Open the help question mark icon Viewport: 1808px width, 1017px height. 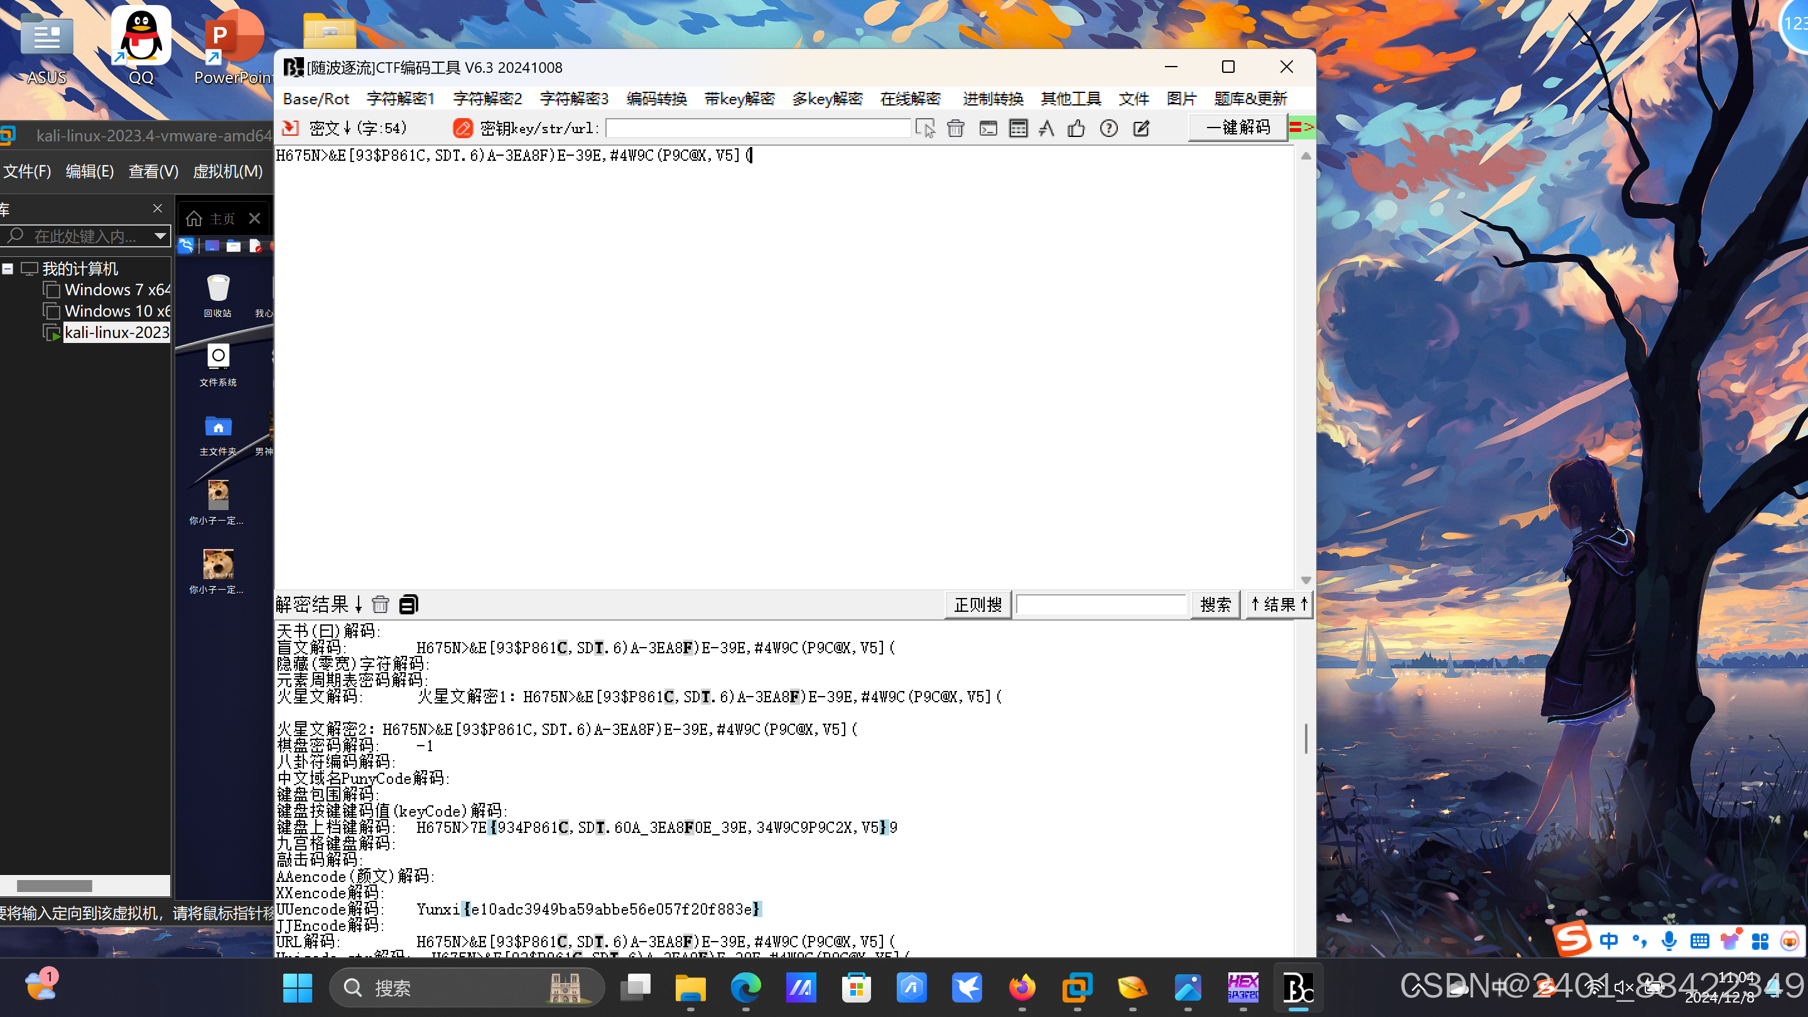(x=1108, y=128)
